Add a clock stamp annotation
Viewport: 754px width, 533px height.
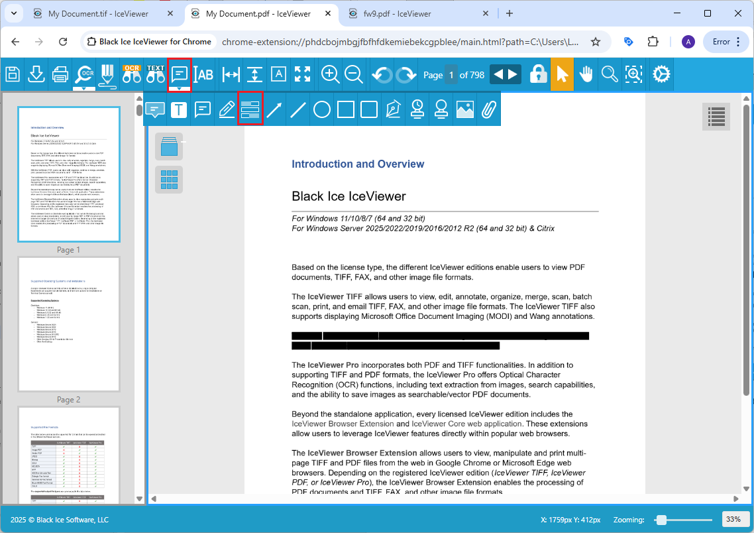pos(417,109)
